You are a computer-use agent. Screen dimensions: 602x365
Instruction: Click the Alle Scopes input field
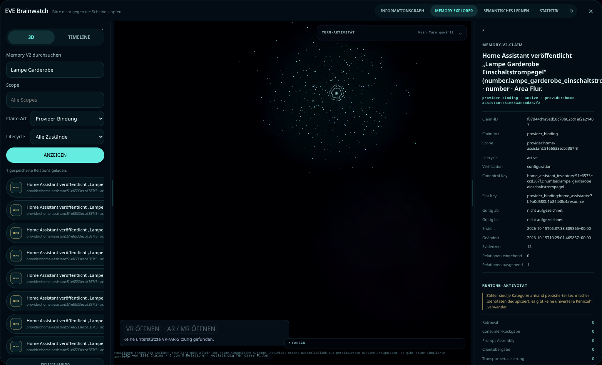tap(55, 100)
